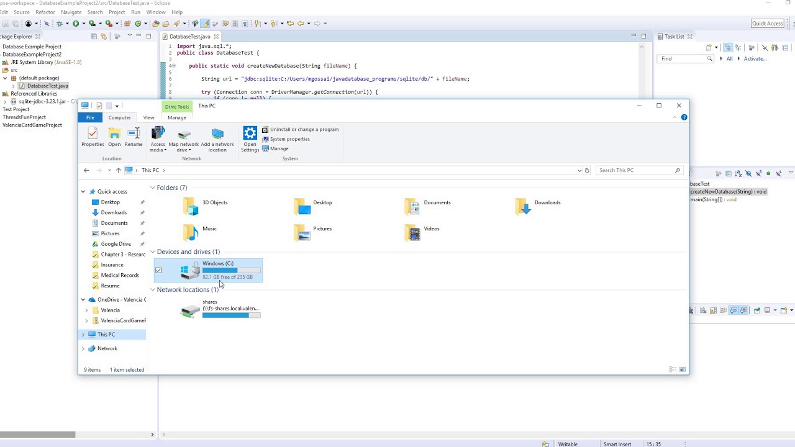Click the Explorer help question mark icon
This screenshot has height=447, width=795.
684,117
